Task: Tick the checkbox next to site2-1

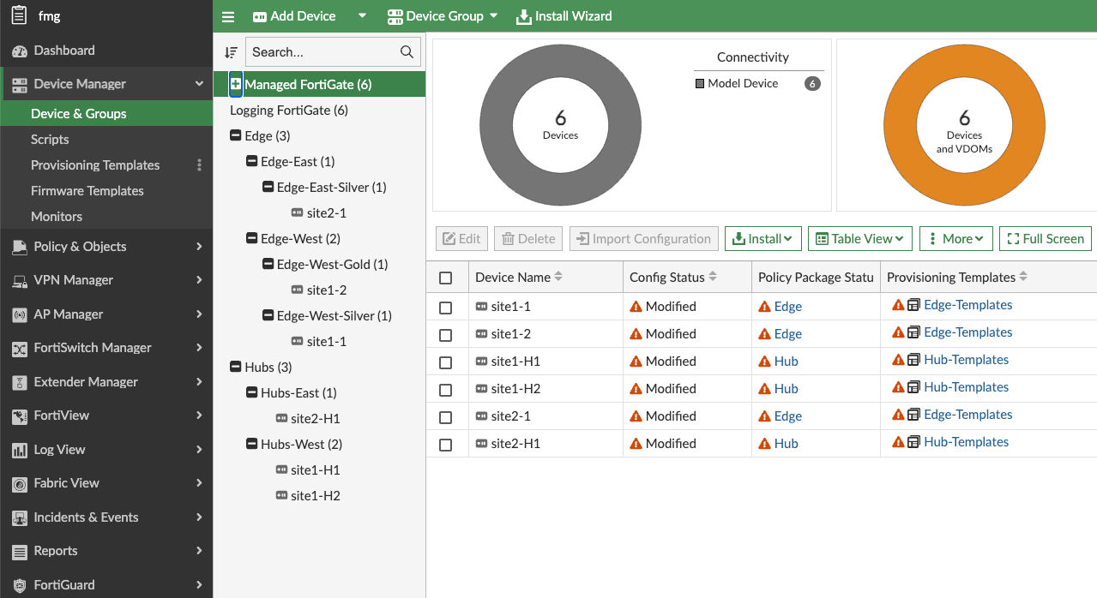Action: (x=446, y=417)
